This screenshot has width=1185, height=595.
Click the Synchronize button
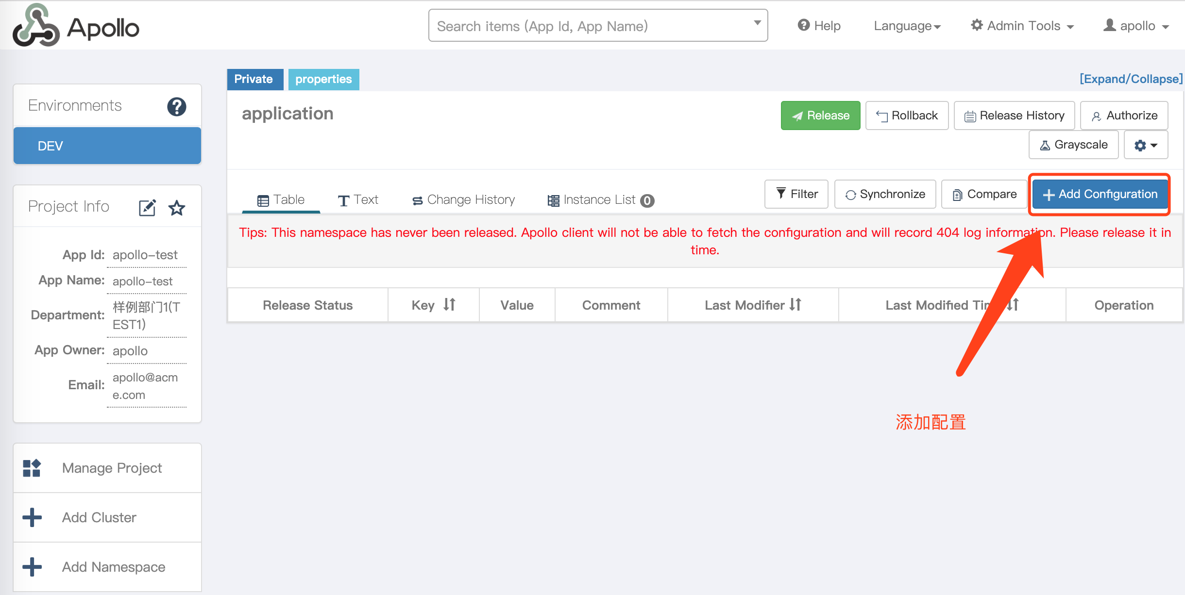coord(885,194)
